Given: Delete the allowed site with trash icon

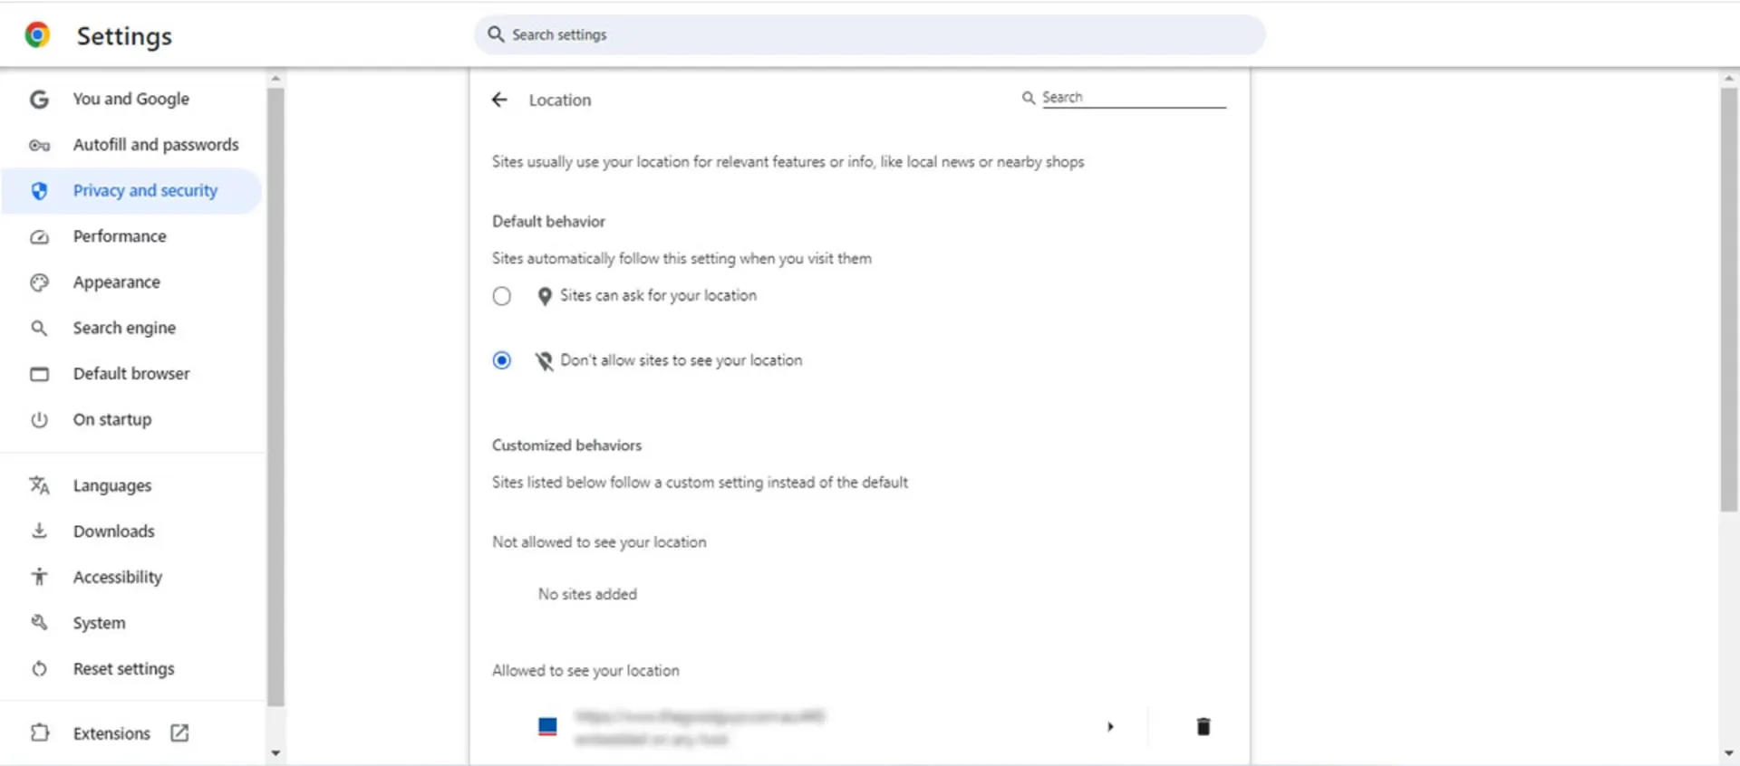Looking at the screenshot, I should coord(1203,726).
